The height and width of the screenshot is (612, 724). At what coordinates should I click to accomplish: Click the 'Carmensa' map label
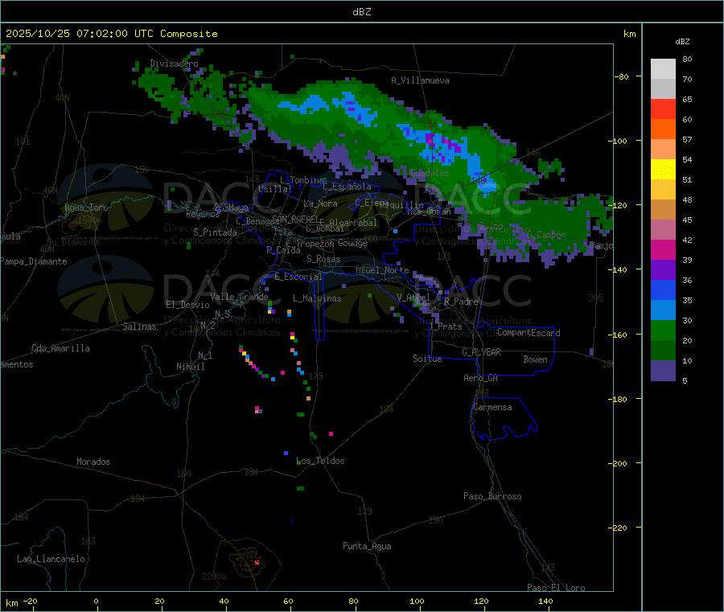pyautogui.click(x=492, y=408)
